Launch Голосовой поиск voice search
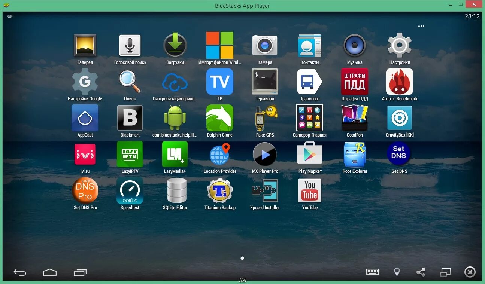The width and height of the screenshot is (485, 284). (x=130, y=46)
